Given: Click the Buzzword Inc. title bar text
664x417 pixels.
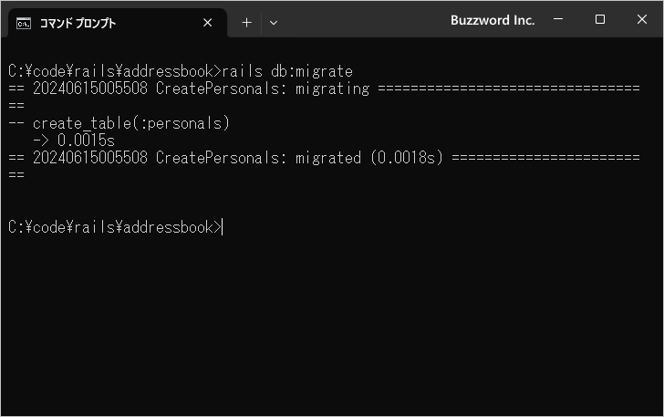Looking at the screenshot, I should pos(493,20).
